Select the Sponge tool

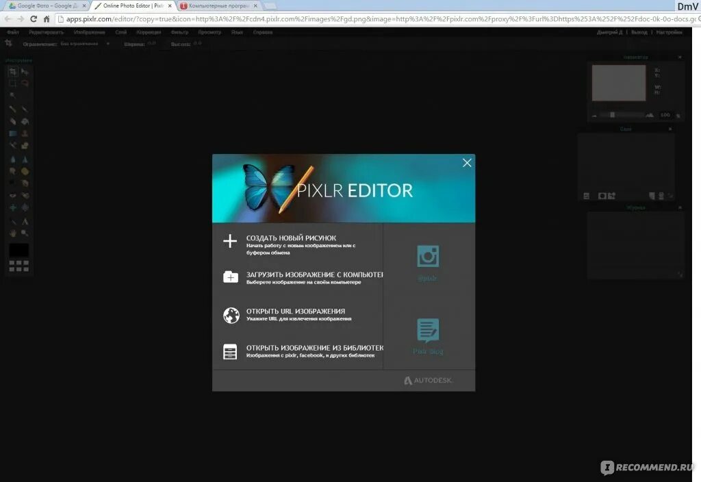point(25,171)
